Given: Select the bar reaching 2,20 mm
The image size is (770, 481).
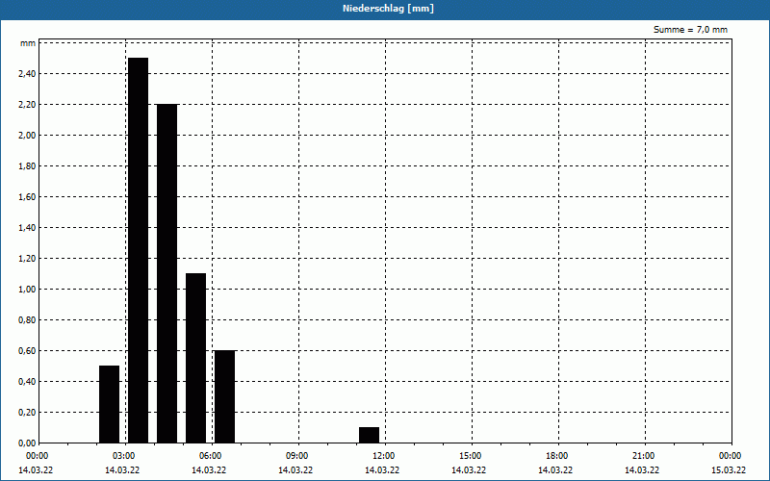Looking at the screenshot, I should pyautogui.click(x=167, y=273).
